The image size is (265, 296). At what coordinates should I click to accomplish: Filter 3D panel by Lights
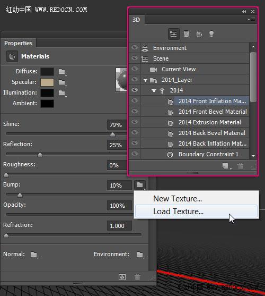pos(211,34)
